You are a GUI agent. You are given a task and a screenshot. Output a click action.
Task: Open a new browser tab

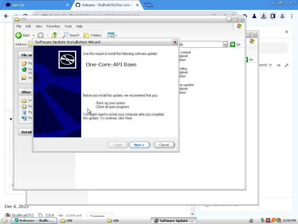coord(149,5)
